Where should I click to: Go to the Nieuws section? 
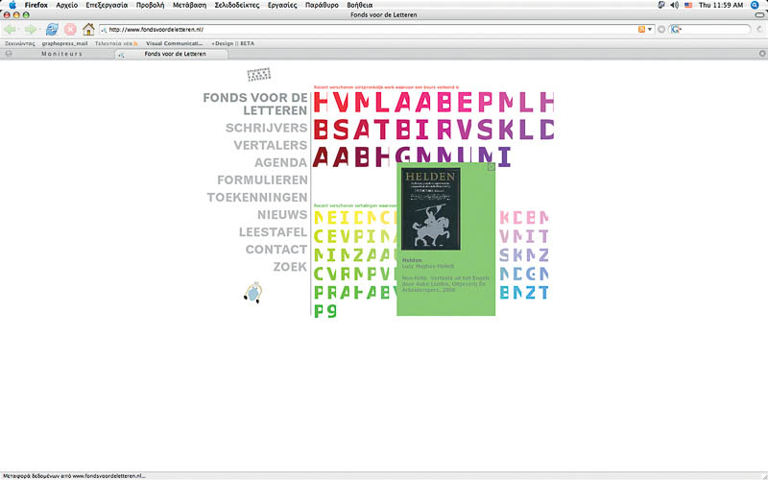tap(282, 214)
